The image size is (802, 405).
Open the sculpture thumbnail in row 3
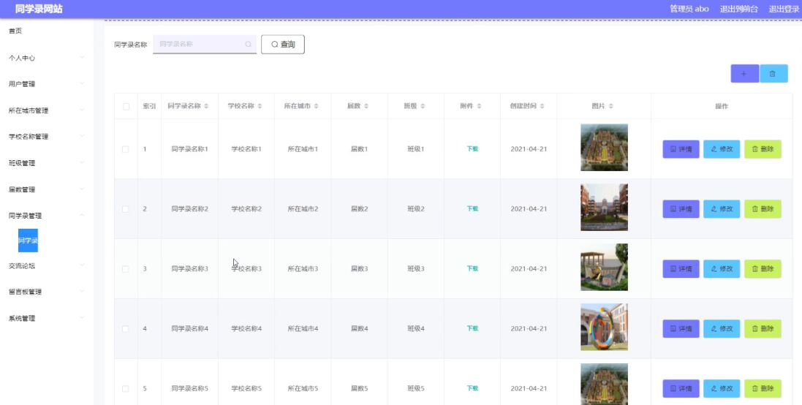click(x=604, y=267)
